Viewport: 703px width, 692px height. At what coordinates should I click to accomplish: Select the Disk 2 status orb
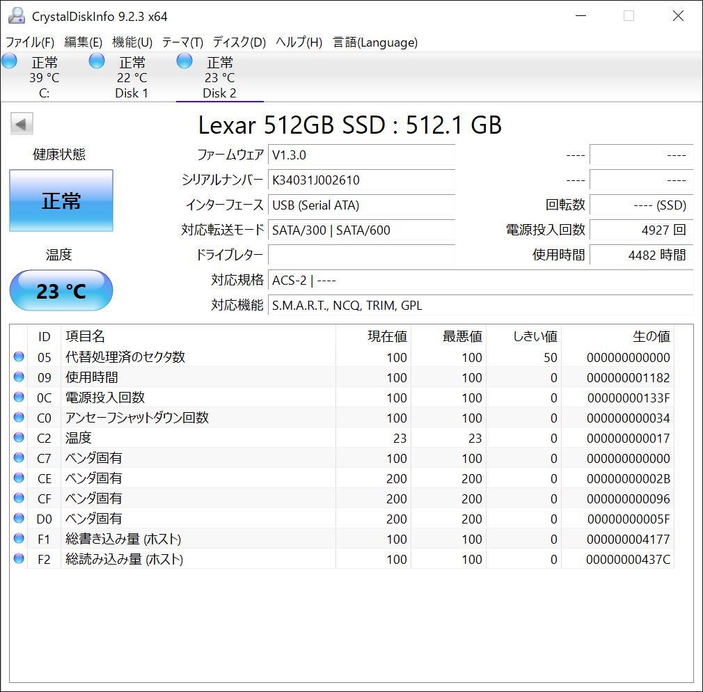coord(184,61)
